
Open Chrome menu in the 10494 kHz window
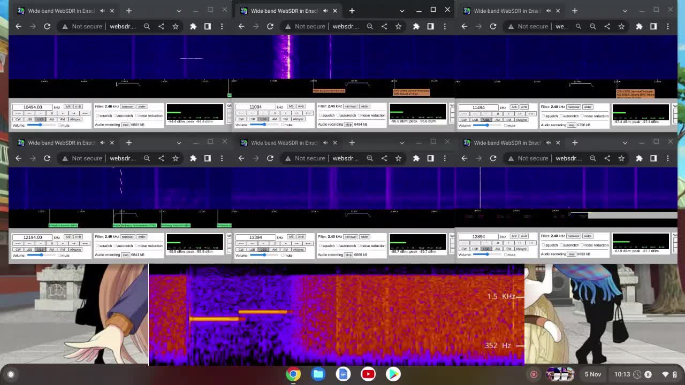(222, 26)
